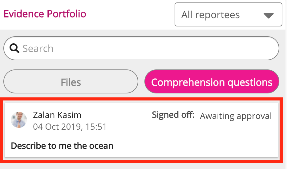Image resolution: width=287 pixels, height=169 pixels.
Task: Switch to the Files tab
Action: (x=71, y=82)
